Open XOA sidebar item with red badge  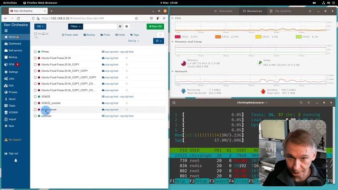pos(12,64)
